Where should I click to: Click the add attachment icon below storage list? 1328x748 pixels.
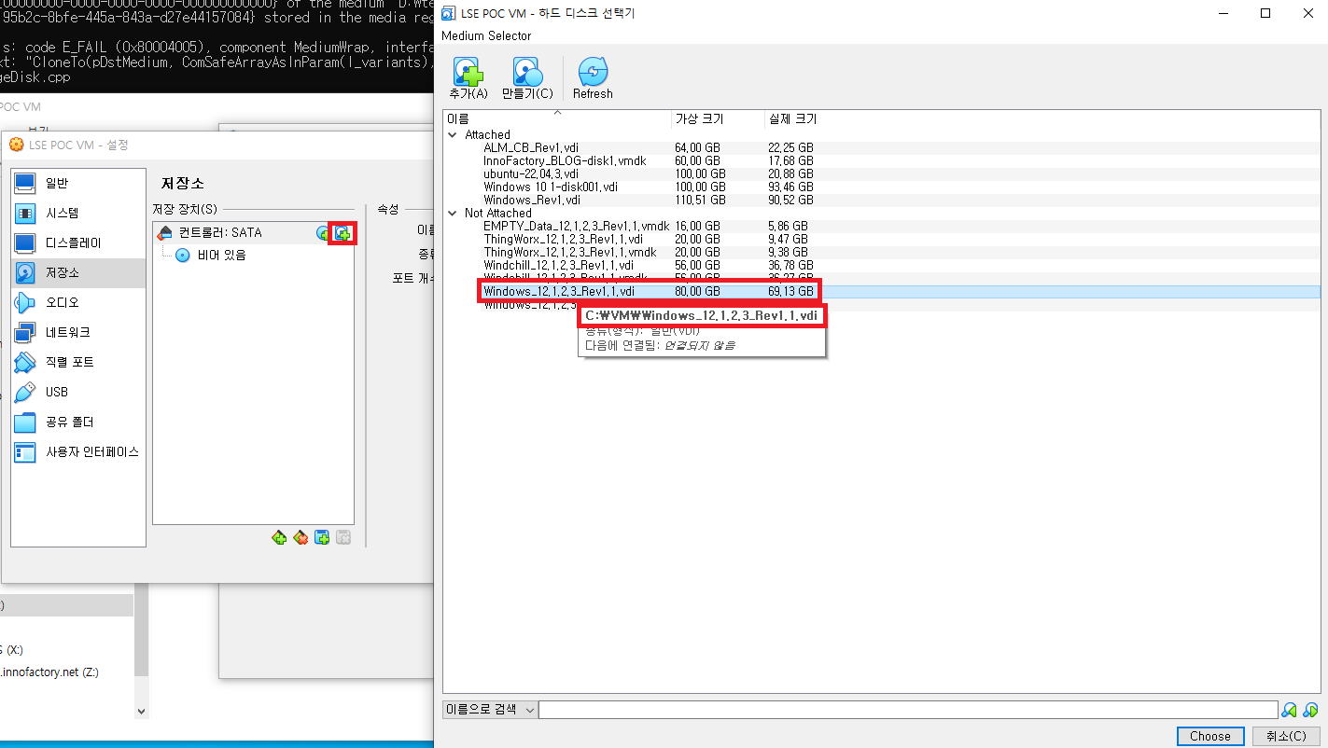(x=322, y=537)
